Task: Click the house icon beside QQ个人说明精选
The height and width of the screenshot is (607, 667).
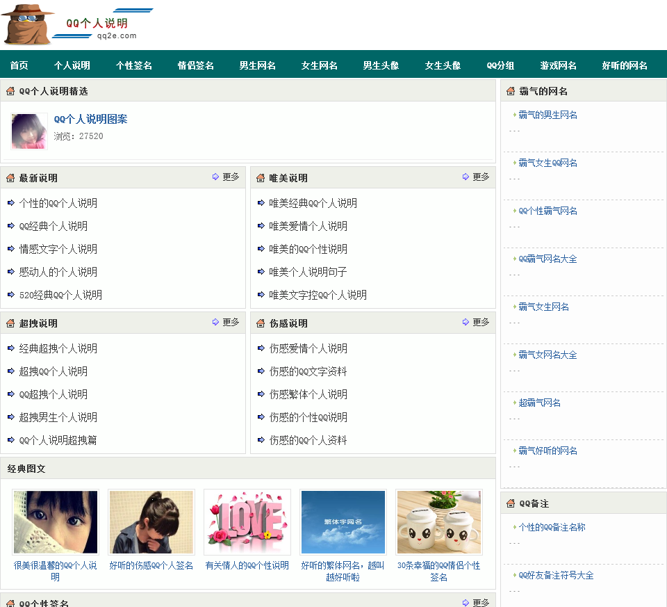Action: click(10, 91)
